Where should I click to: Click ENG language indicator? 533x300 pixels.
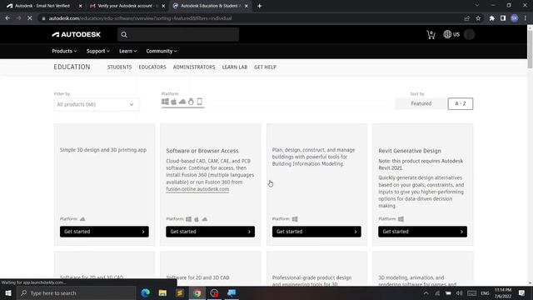coord(485,292)
